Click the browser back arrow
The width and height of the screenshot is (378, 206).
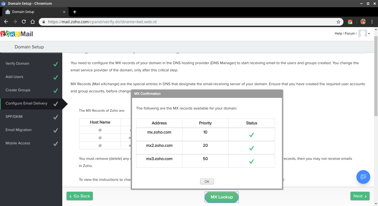(6, 22)
